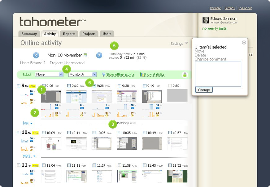270x187 pixels.
Task: Toggle the 10 AM hour checkbox
Action: click(19, 132)
